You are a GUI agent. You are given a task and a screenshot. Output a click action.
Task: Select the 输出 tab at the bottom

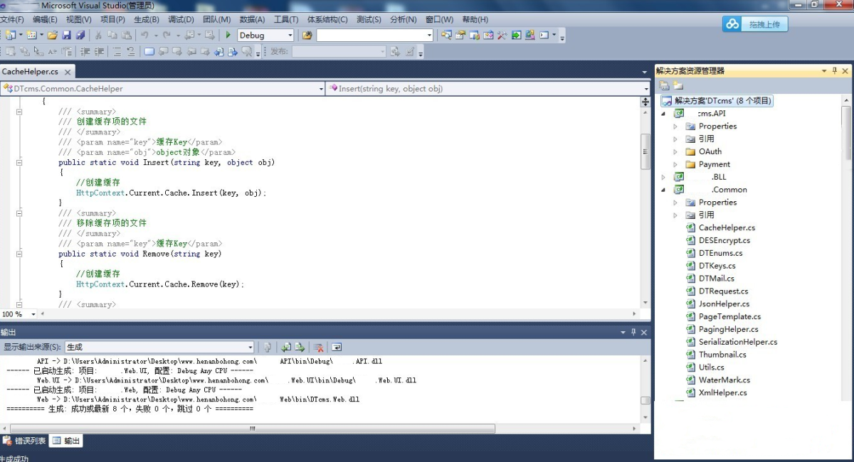[x=66, y=441]
